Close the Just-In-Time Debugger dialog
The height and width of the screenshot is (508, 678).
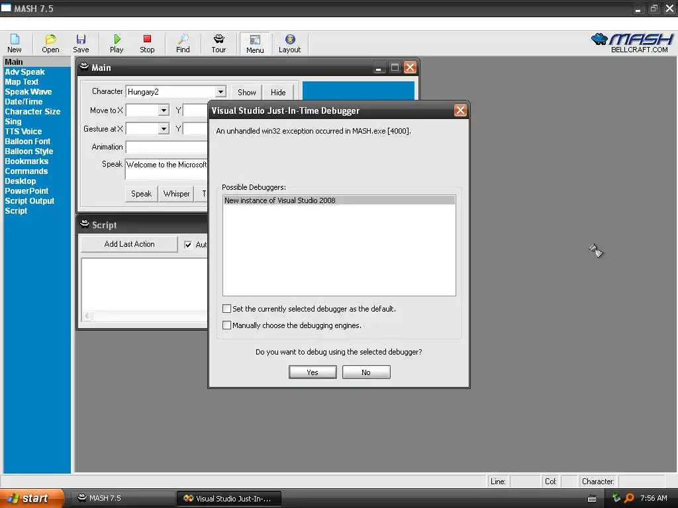click(460, 110)
